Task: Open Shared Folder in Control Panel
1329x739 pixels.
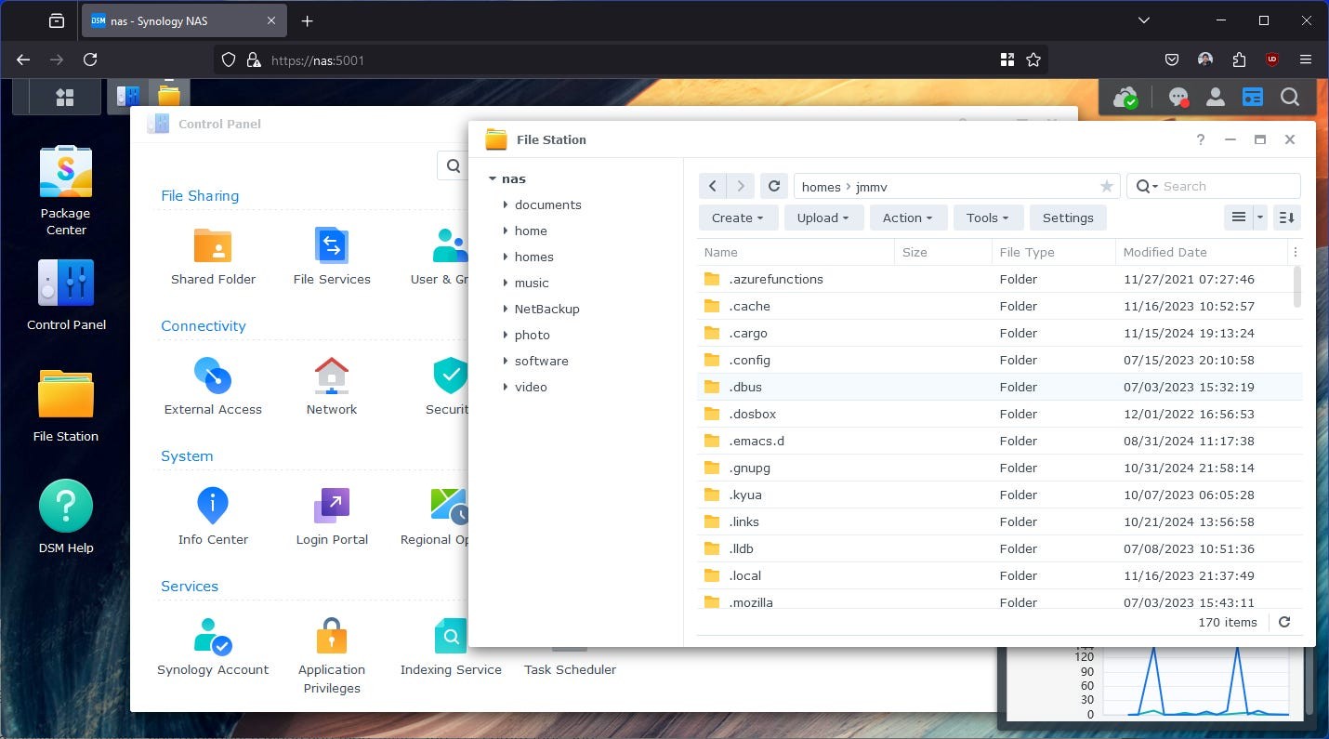Action: click(213, 257)
